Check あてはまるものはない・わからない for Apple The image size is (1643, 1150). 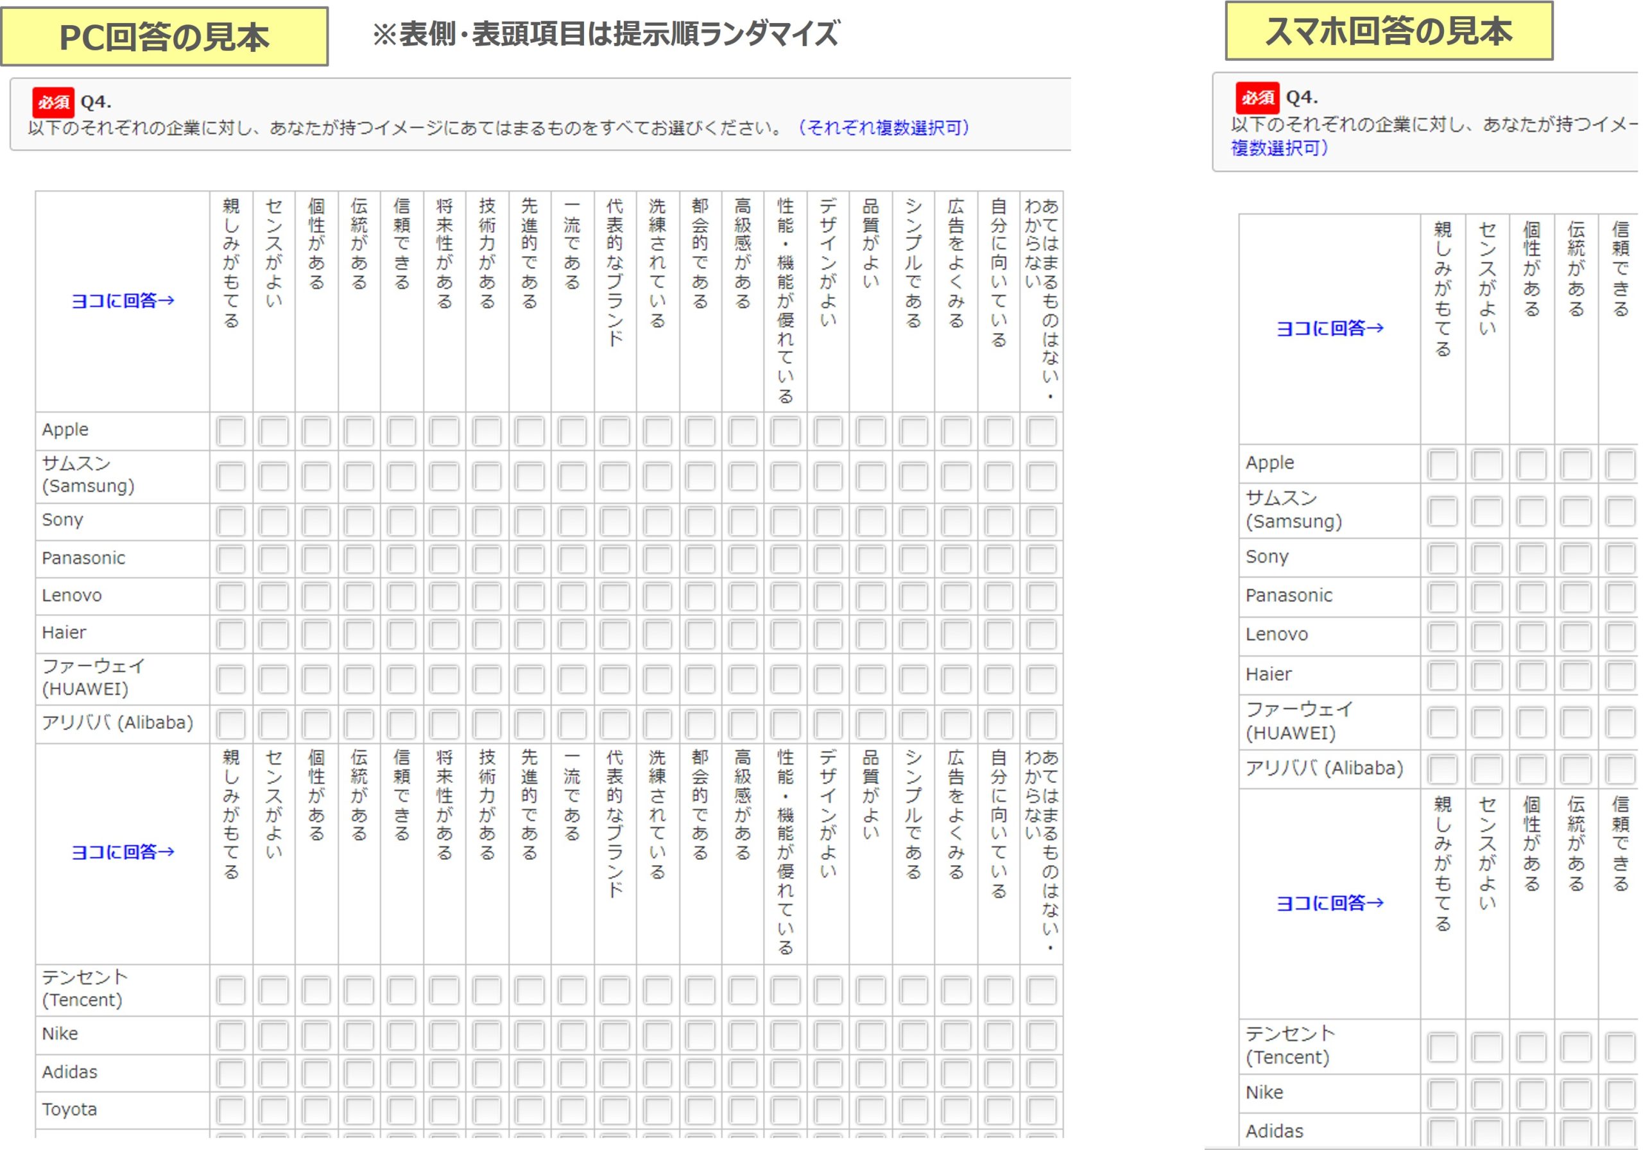(1041, 429)
